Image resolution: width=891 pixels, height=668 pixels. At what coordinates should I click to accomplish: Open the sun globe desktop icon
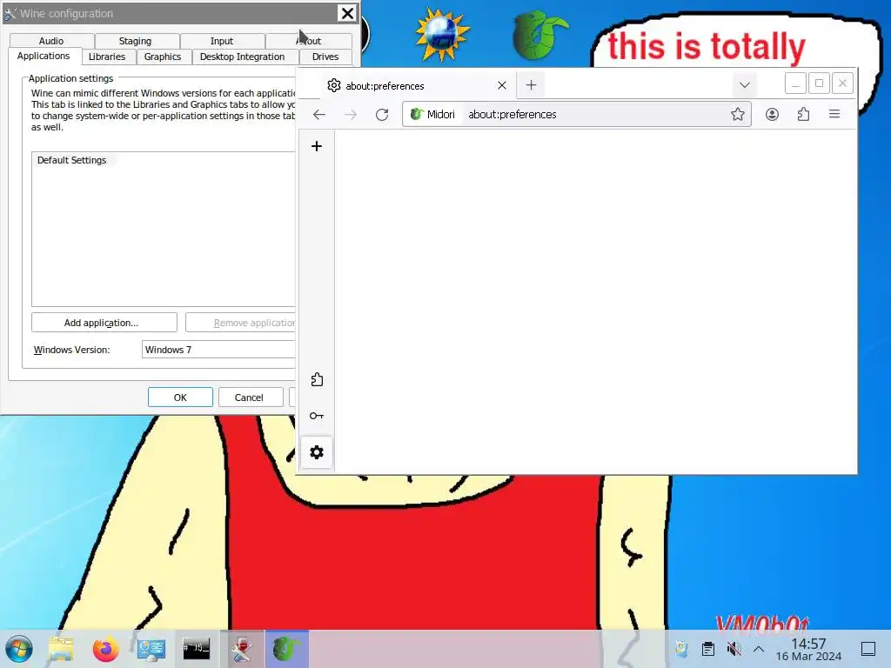tap(442, 35)
